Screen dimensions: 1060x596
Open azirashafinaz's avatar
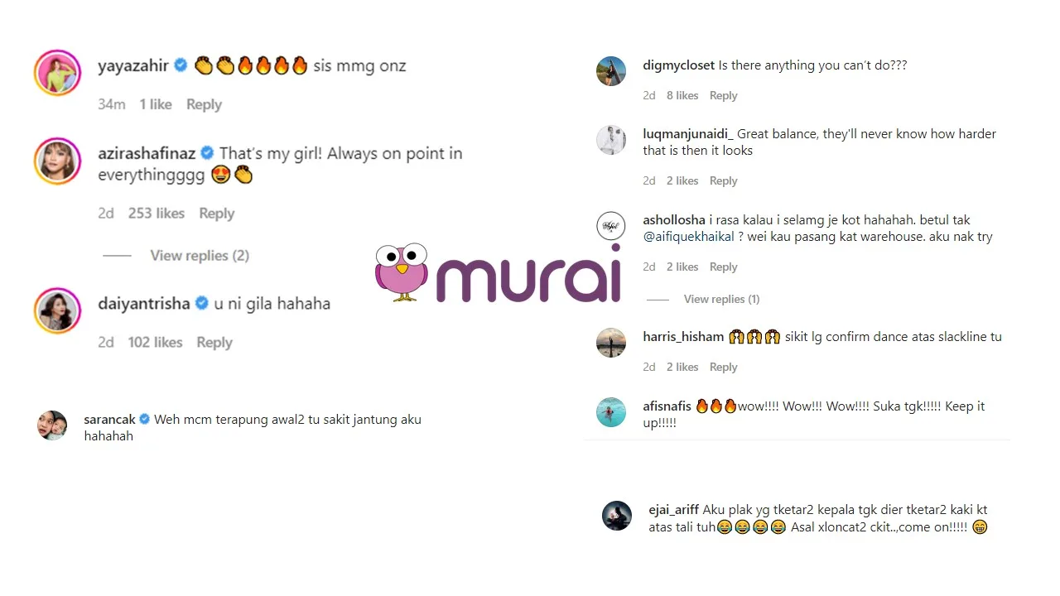click(57, 161)
